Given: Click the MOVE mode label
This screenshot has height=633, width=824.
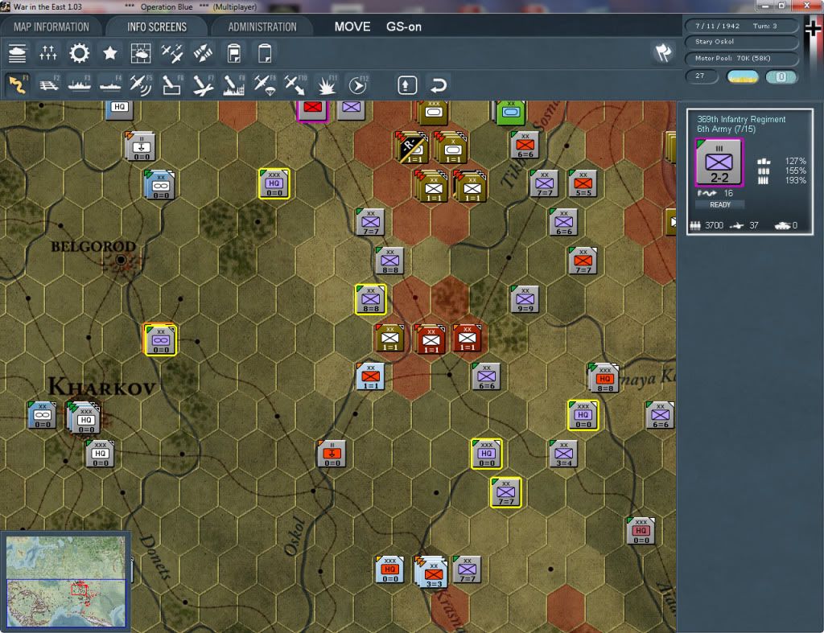Looking at the screenshot, I should pyautogui.click(x=352, y=27).
